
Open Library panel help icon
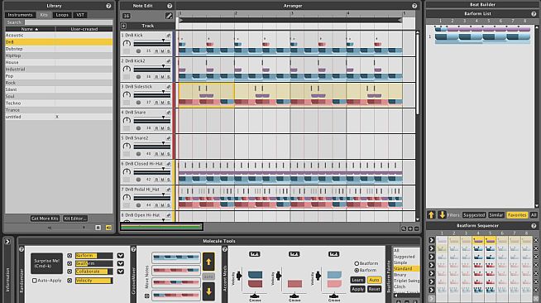[x=108, y=6]
